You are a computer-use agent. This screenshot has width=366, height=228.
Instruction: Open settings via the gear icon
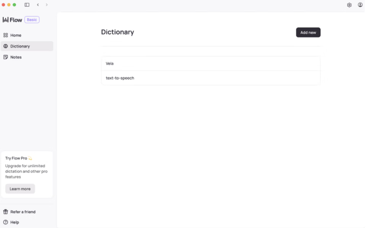pyautogui.click(x=349, y=5)
